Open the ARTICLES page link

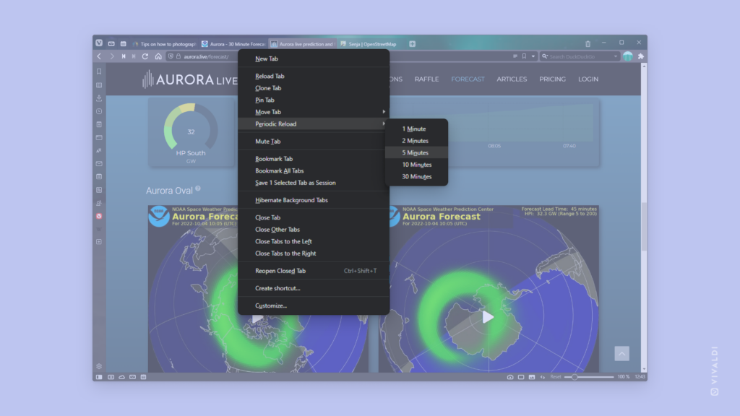(x=512, y=79)
